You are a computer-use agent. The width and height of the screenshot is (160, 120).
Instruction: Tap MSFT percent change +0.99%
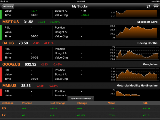tap(55, 22)
